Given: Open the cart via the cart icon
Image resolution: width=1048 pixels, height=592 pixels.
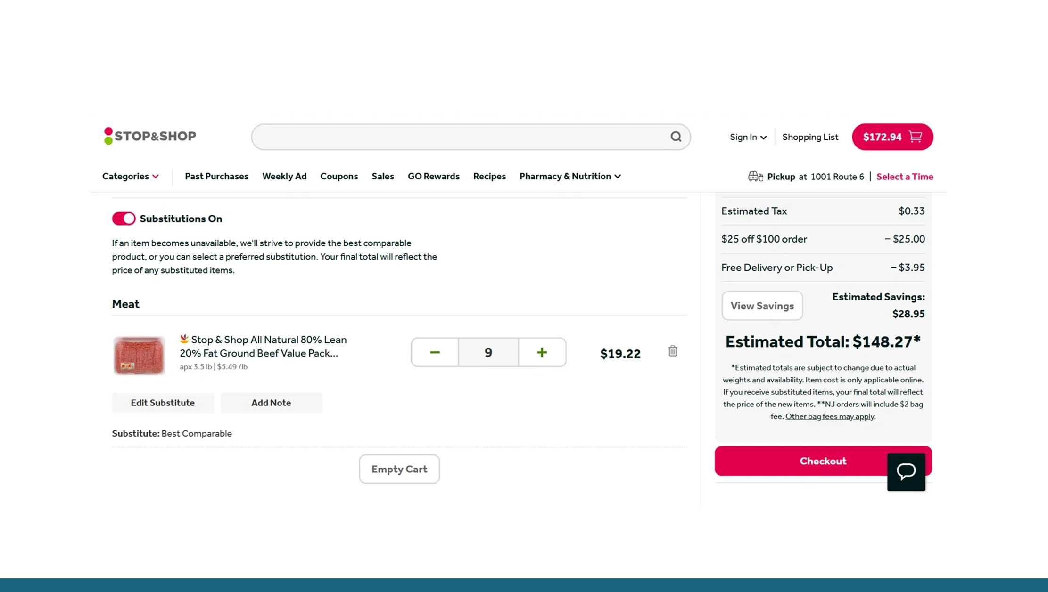Looking at the screenshot, I should click(x=915, y=137).
